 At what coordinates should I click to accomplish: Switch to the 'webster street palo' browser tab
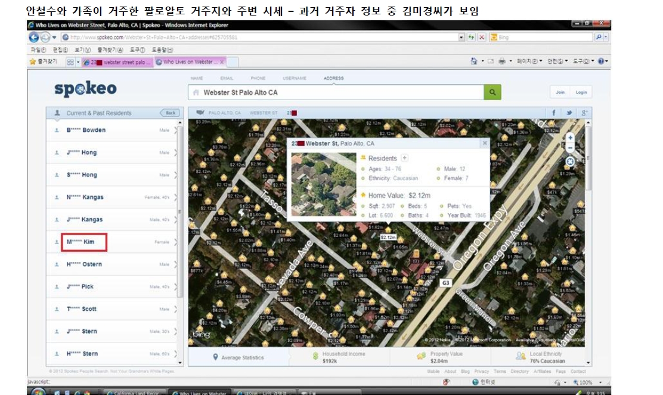pyautogui.click(x=117, y=62)
